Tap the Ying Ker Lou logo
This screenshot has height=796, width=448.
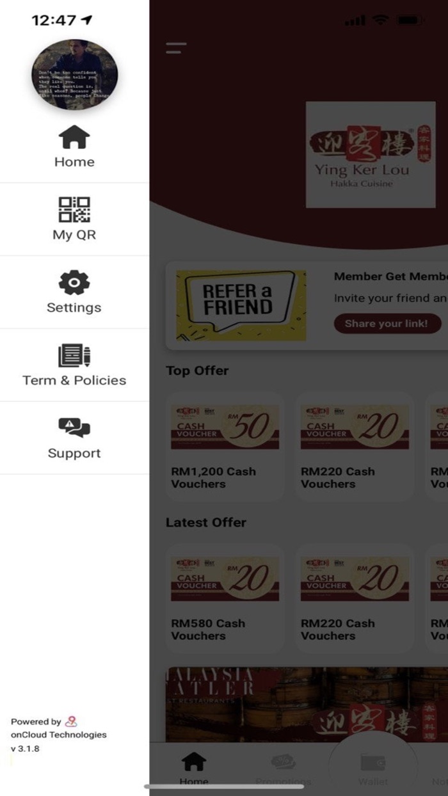click(371, 155)
